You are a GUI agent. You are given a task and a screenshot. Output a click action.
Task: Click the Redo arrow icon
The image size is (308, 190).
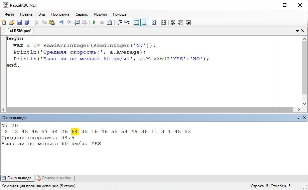tap(69, 22)
